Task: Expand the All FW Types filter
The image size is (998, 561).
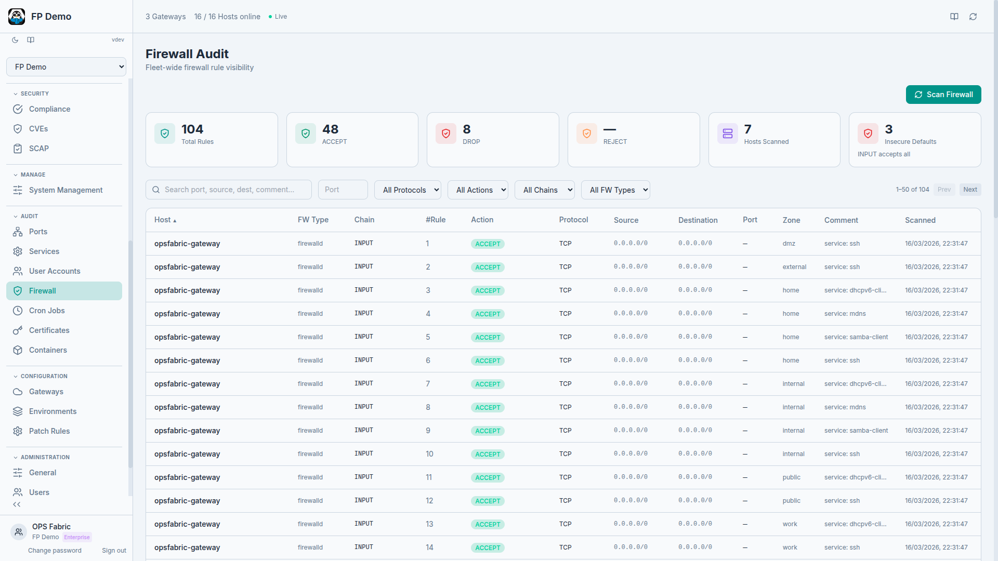Action: pos(615,190)
